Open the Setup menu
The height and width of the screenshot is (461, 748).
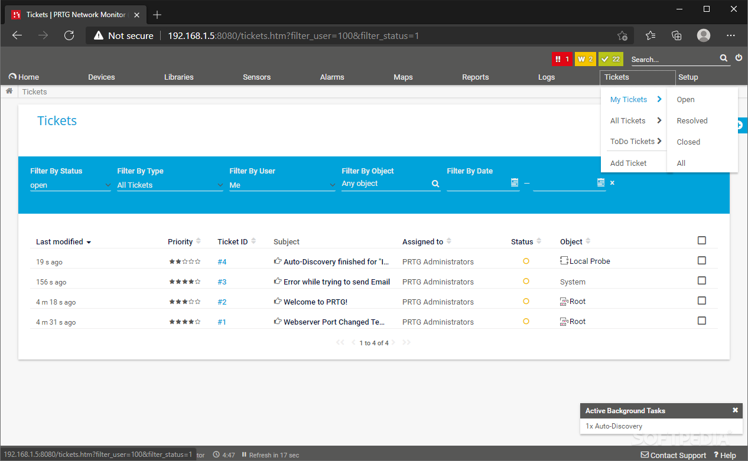[688, 77]
